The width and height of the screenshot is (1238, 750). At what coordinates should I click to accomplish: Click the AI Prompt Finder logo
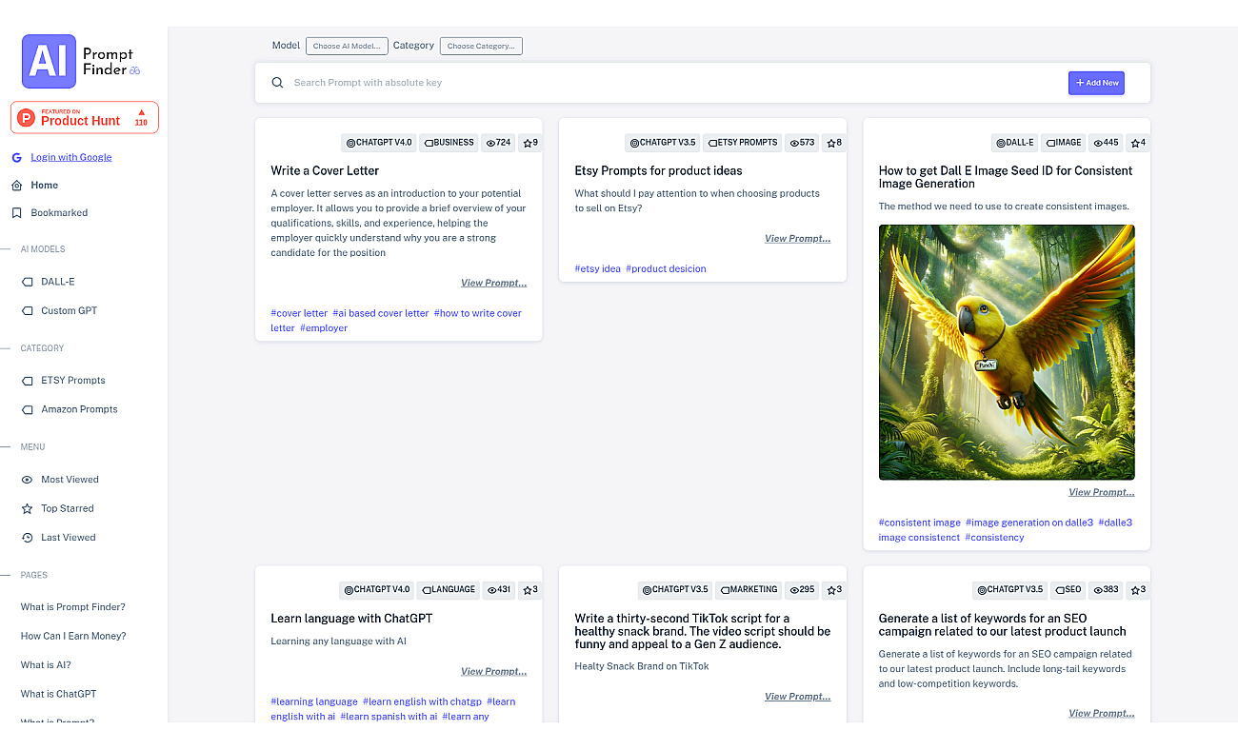pos(82,62)
